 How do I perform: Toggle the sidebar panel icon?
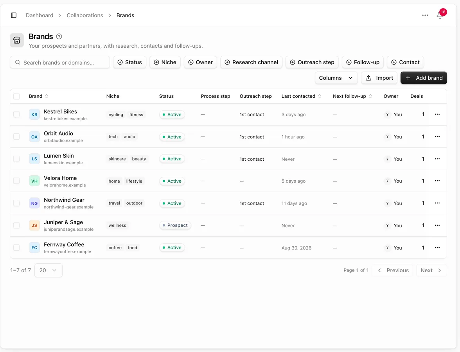pyautogui.click(x=13, y=15)
